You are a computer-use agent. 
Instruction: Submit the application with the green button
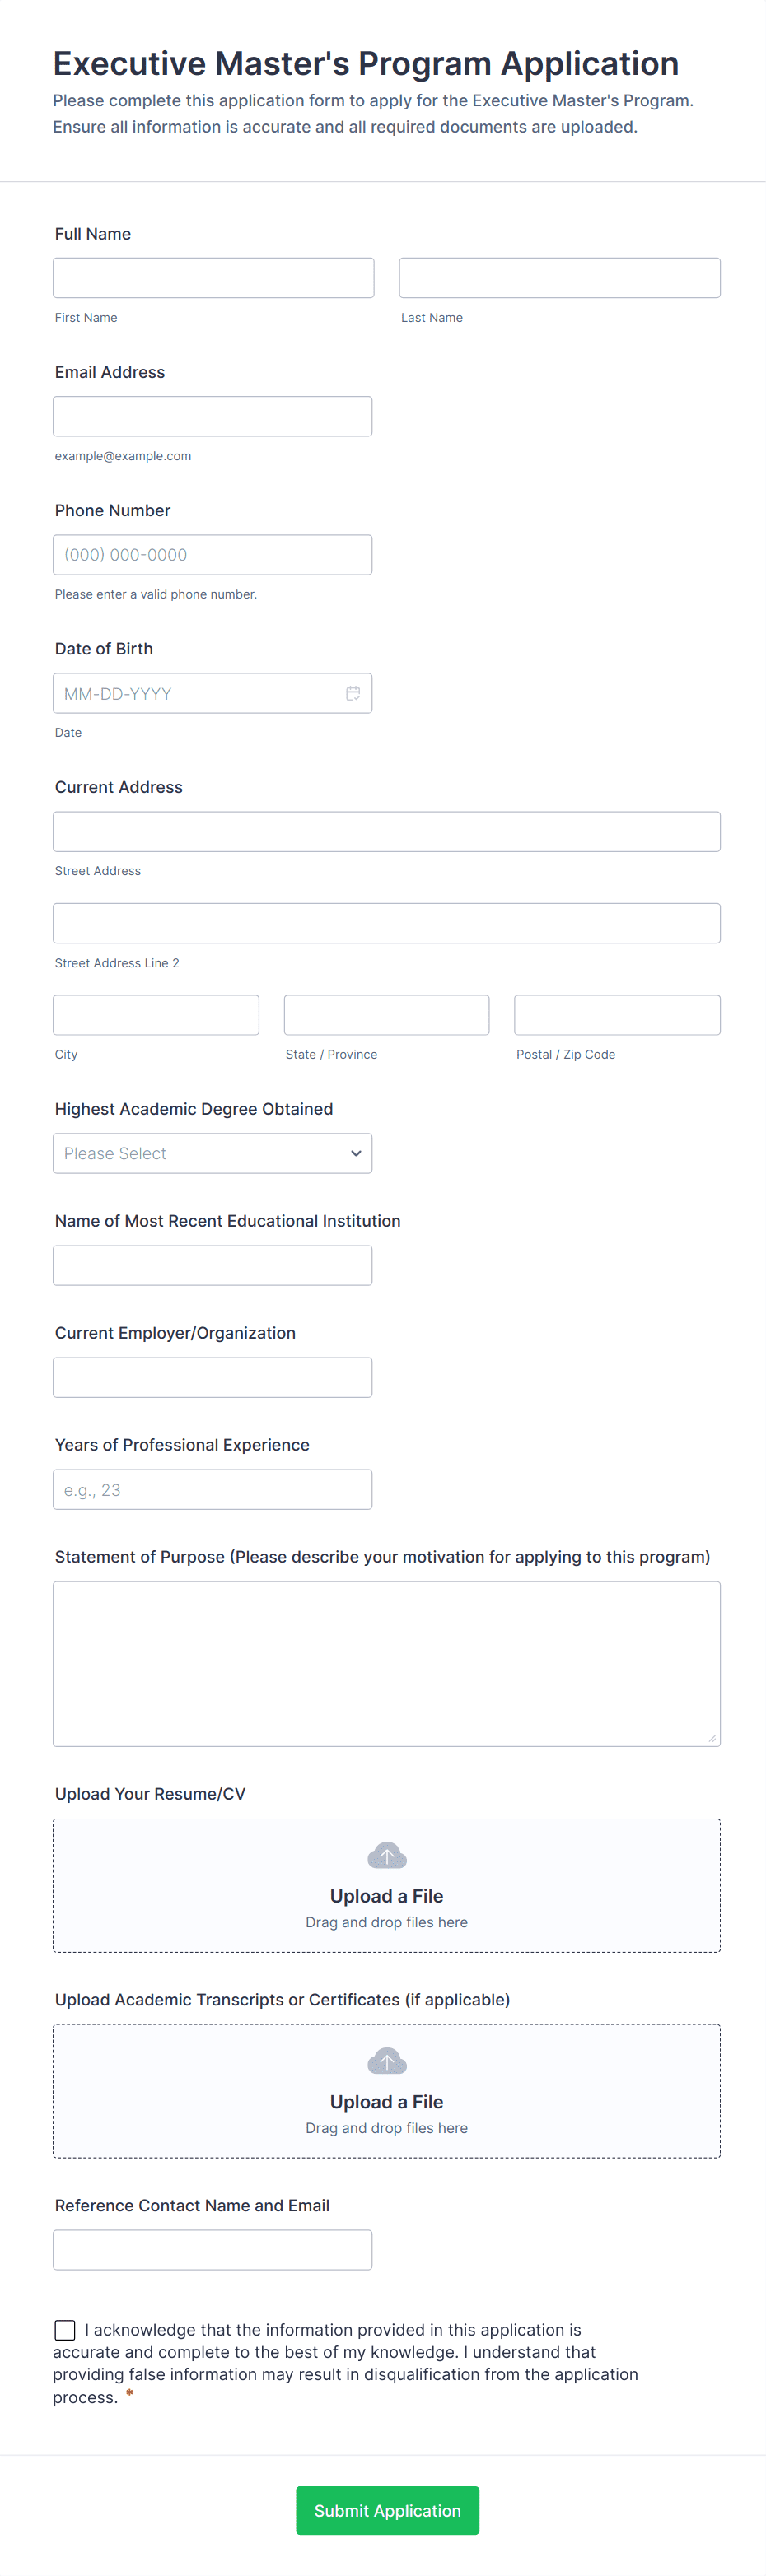click(x=387, y=2510)
